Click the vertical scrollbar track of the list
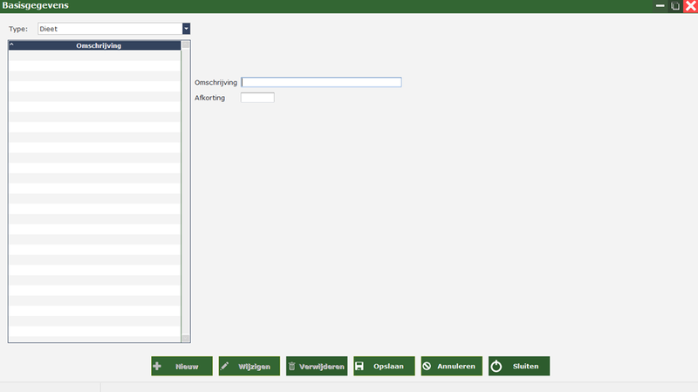 click(x=186, y=192)
